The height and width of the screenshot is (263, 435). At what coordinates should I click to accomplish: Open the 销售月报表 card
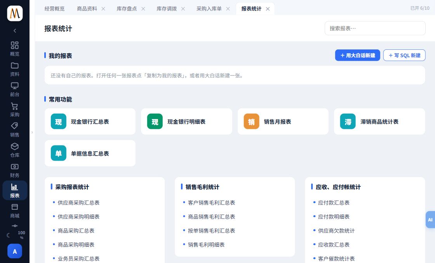(x=283, y=121)
